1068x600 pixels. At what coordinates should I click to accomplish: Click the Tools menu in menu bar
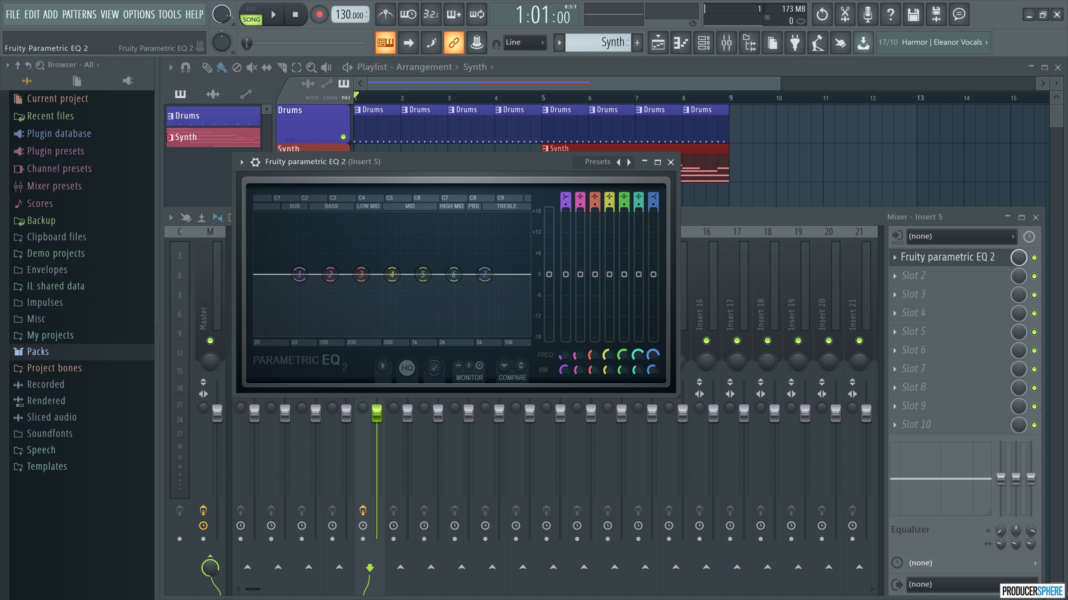click(x=170, y=13)
